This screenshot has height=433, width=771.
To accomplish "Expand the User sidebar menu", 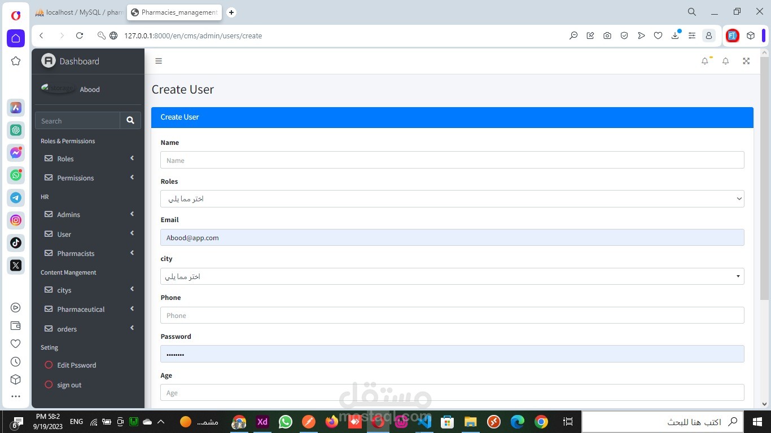I will (87, 234).
